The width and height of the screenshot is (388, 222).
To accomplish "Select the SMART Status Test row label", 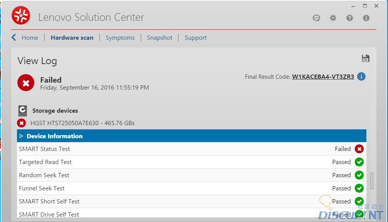I will 44,149.
